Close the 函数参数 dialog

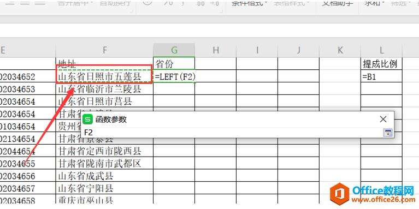[x=383, y=120]
